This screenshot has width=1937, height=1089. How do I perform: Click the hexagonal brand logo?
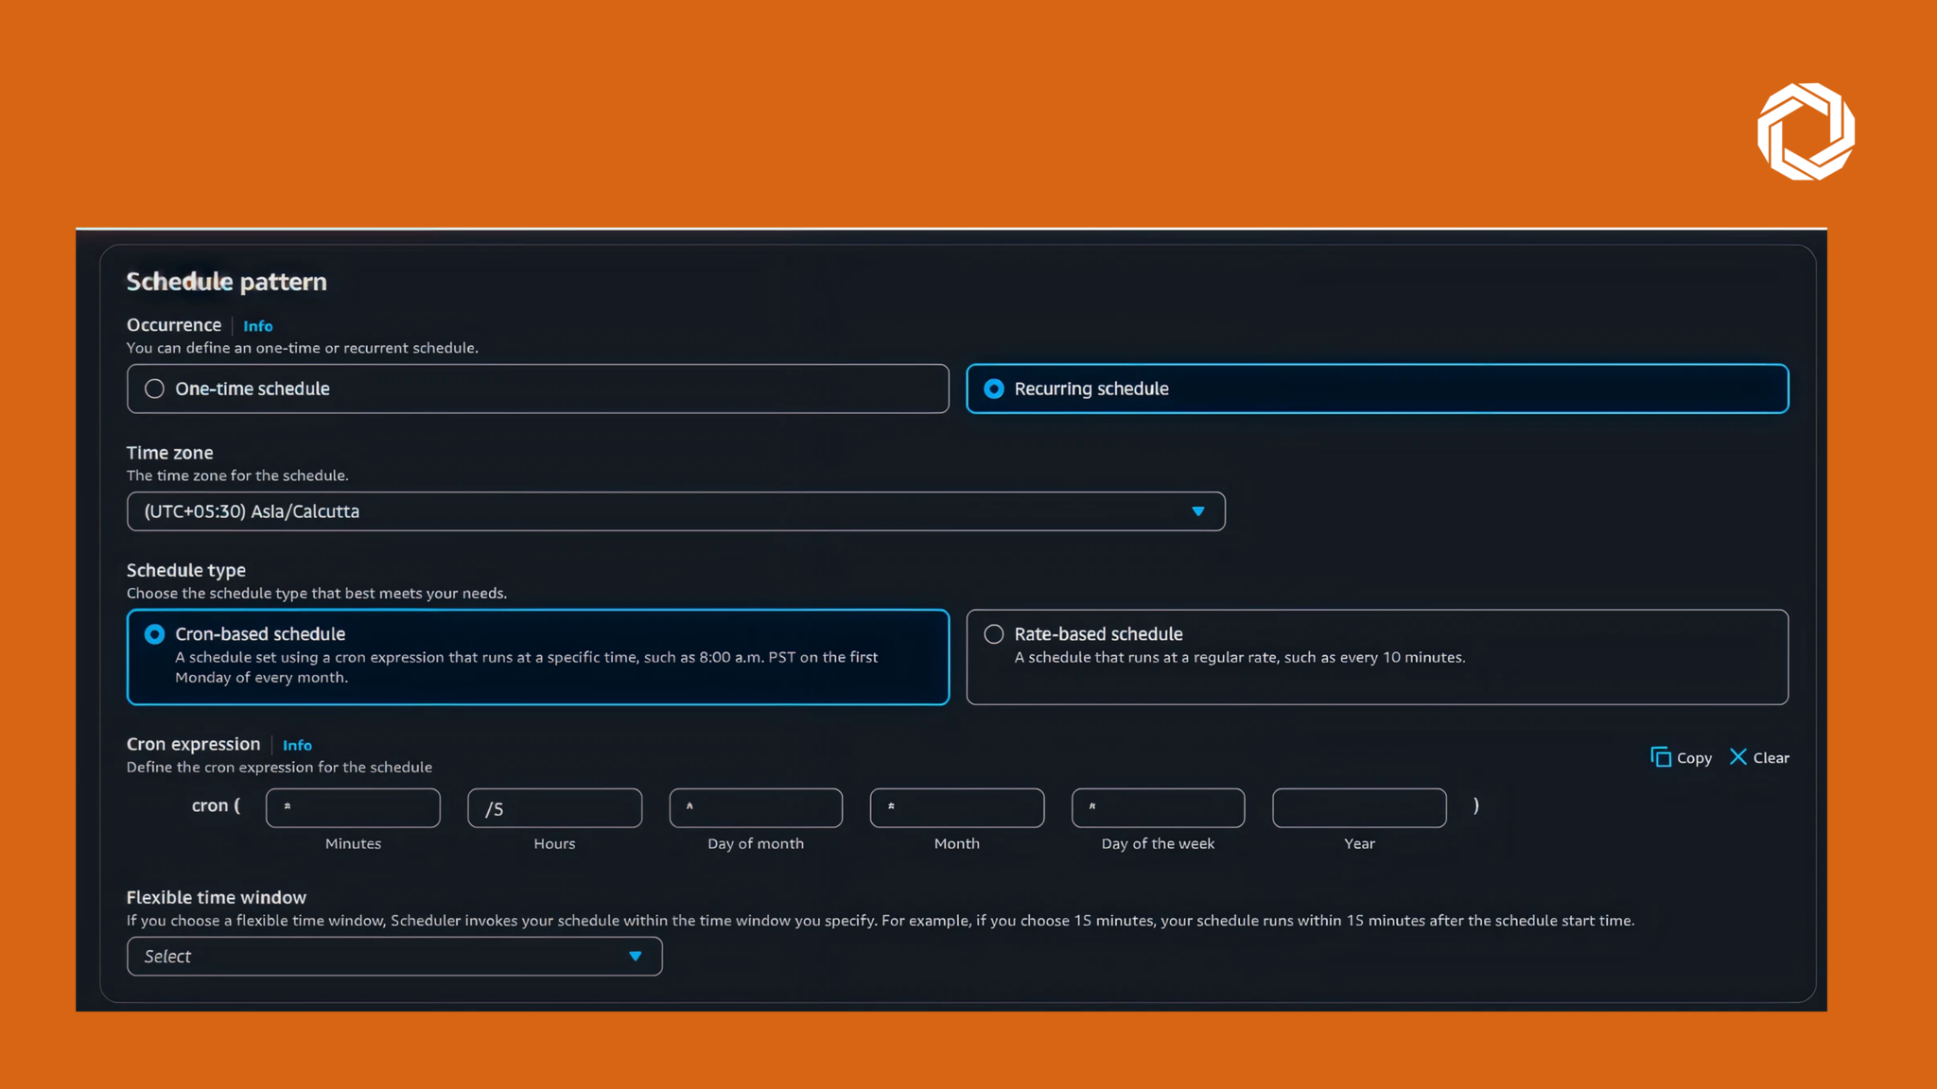point(1805,131)
